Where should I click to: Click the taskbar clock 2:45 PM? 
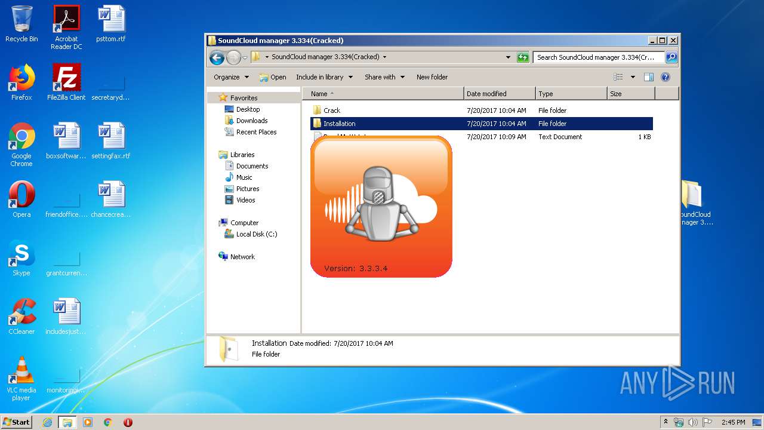tap(734, 422)
